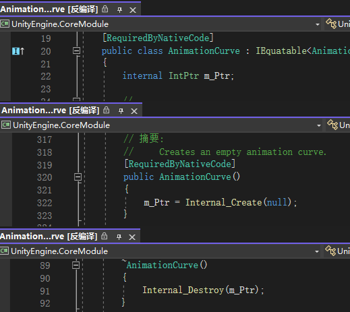The height and width of the screenshot is (312, 350).
Task: Click the class type icon in the bottom pane's navigation bar
Action: tap(330, 251)
